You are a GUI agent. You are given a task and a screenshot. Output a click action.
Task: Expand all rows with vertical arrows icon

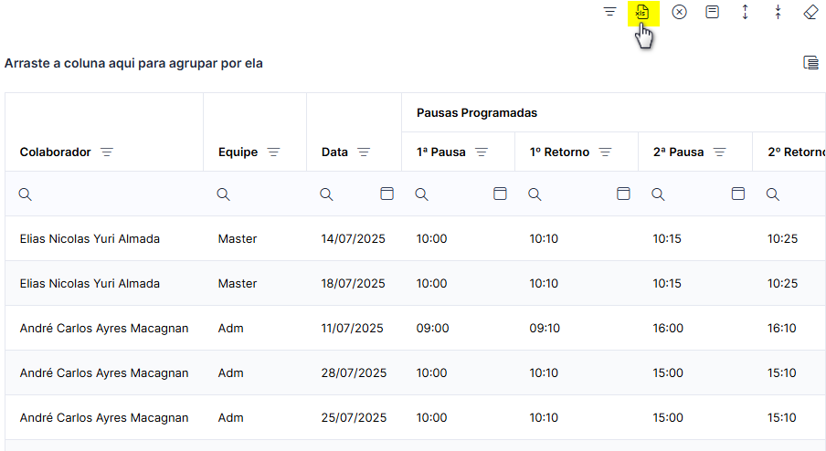pyautogui.click(x=745, y=12)
